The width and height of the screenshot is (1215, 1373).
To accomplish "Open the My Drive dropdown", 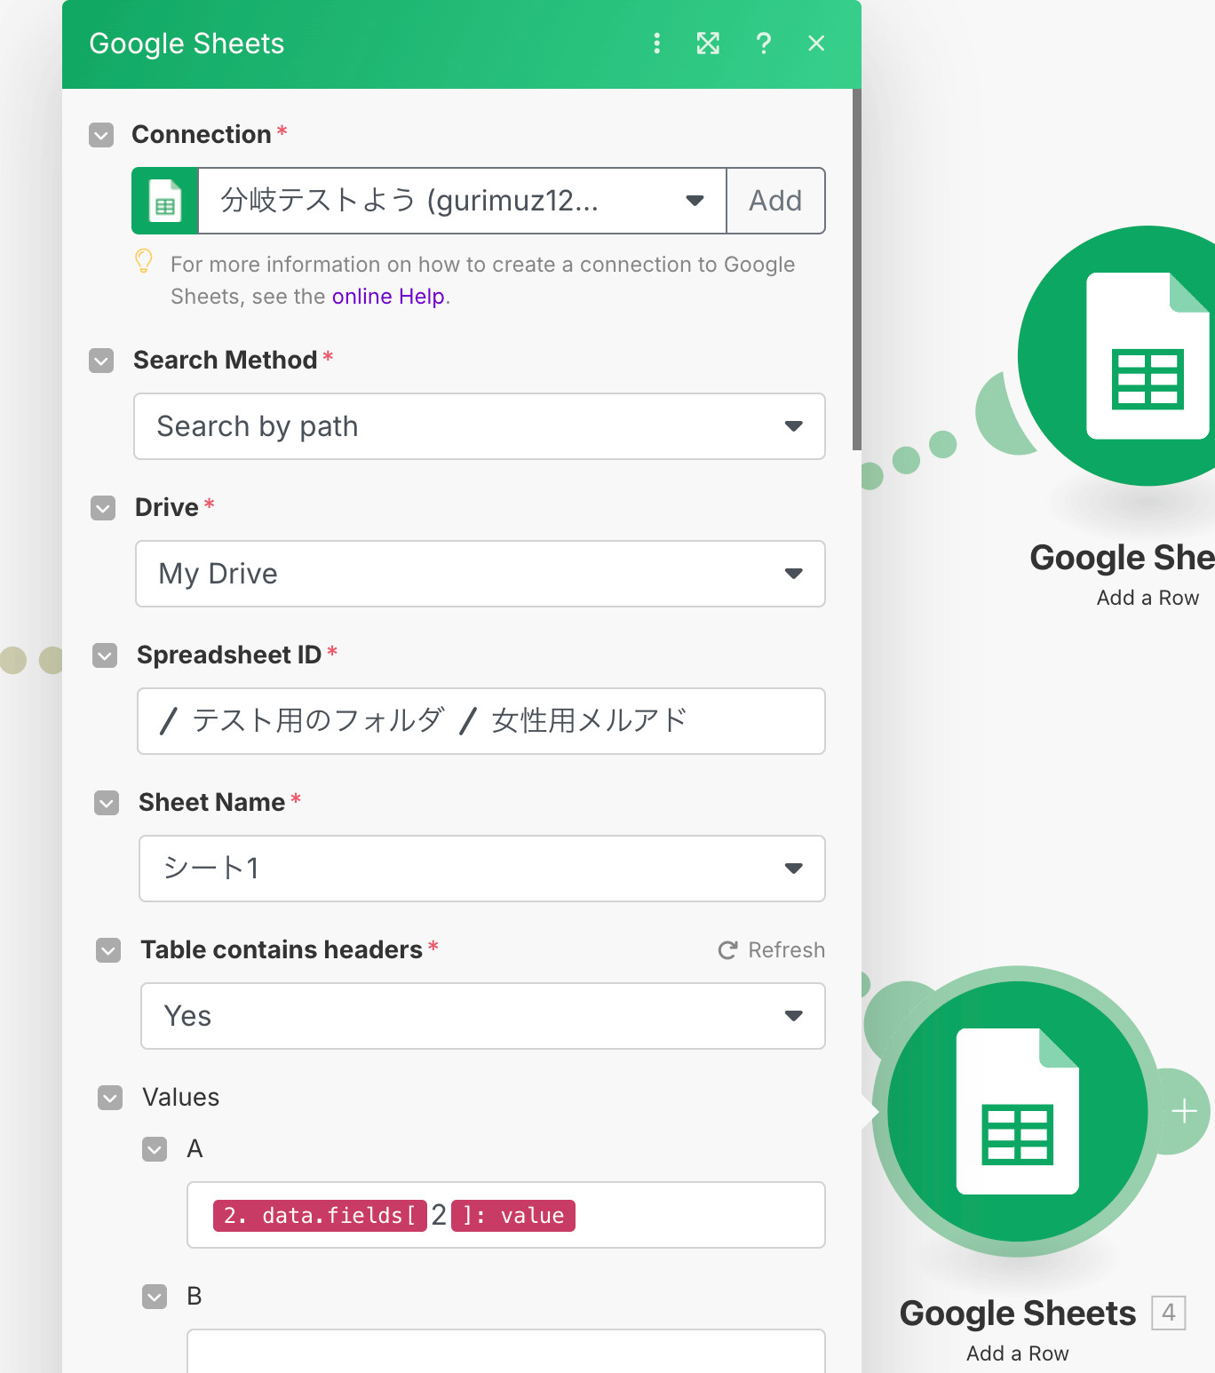I will tap(480, 574).
